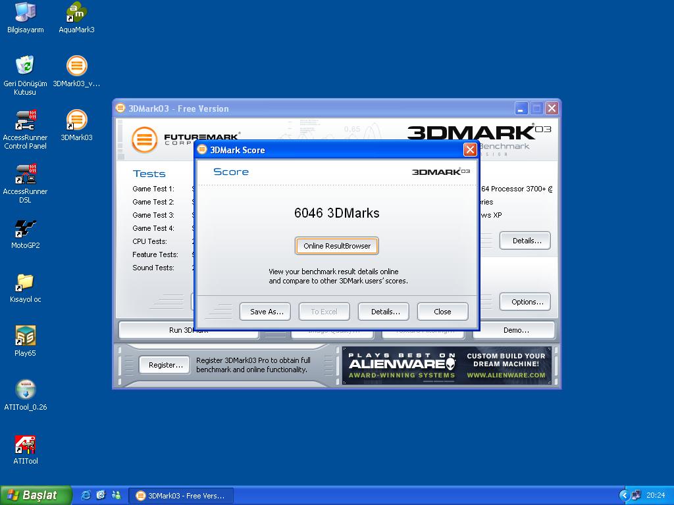674x505 pixels.
Task: Launch the 3DMark03 desktop shortcut
Action: pos(76,126)
